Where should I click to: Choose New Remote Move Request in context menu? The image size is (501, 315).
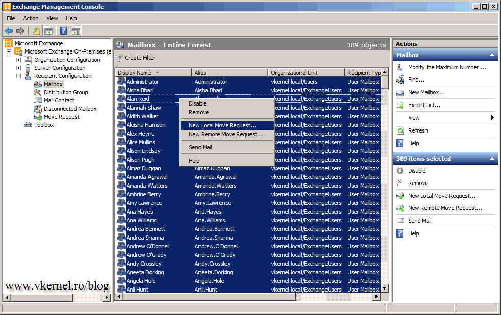point(227,134)
